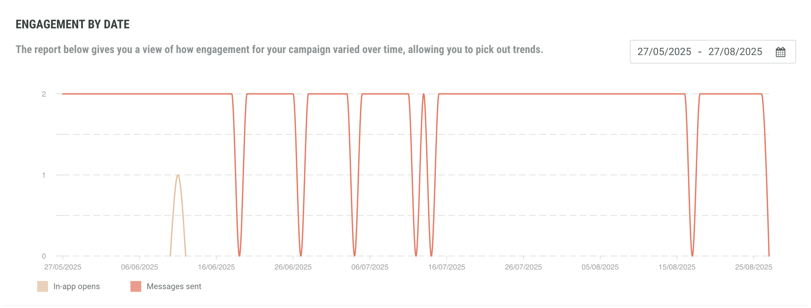This screenshot has width=811, height=308.
Task: Click the 25/08/2025 x-axis label
Action: (x=754, y=267)
